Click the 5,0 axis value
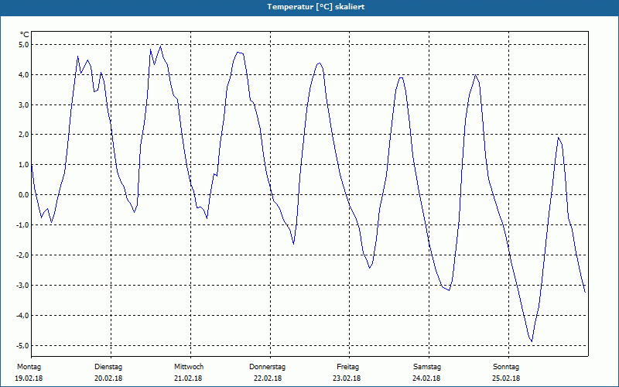The height and width of the screenshot is (387, 619). (x=24, y=45)
